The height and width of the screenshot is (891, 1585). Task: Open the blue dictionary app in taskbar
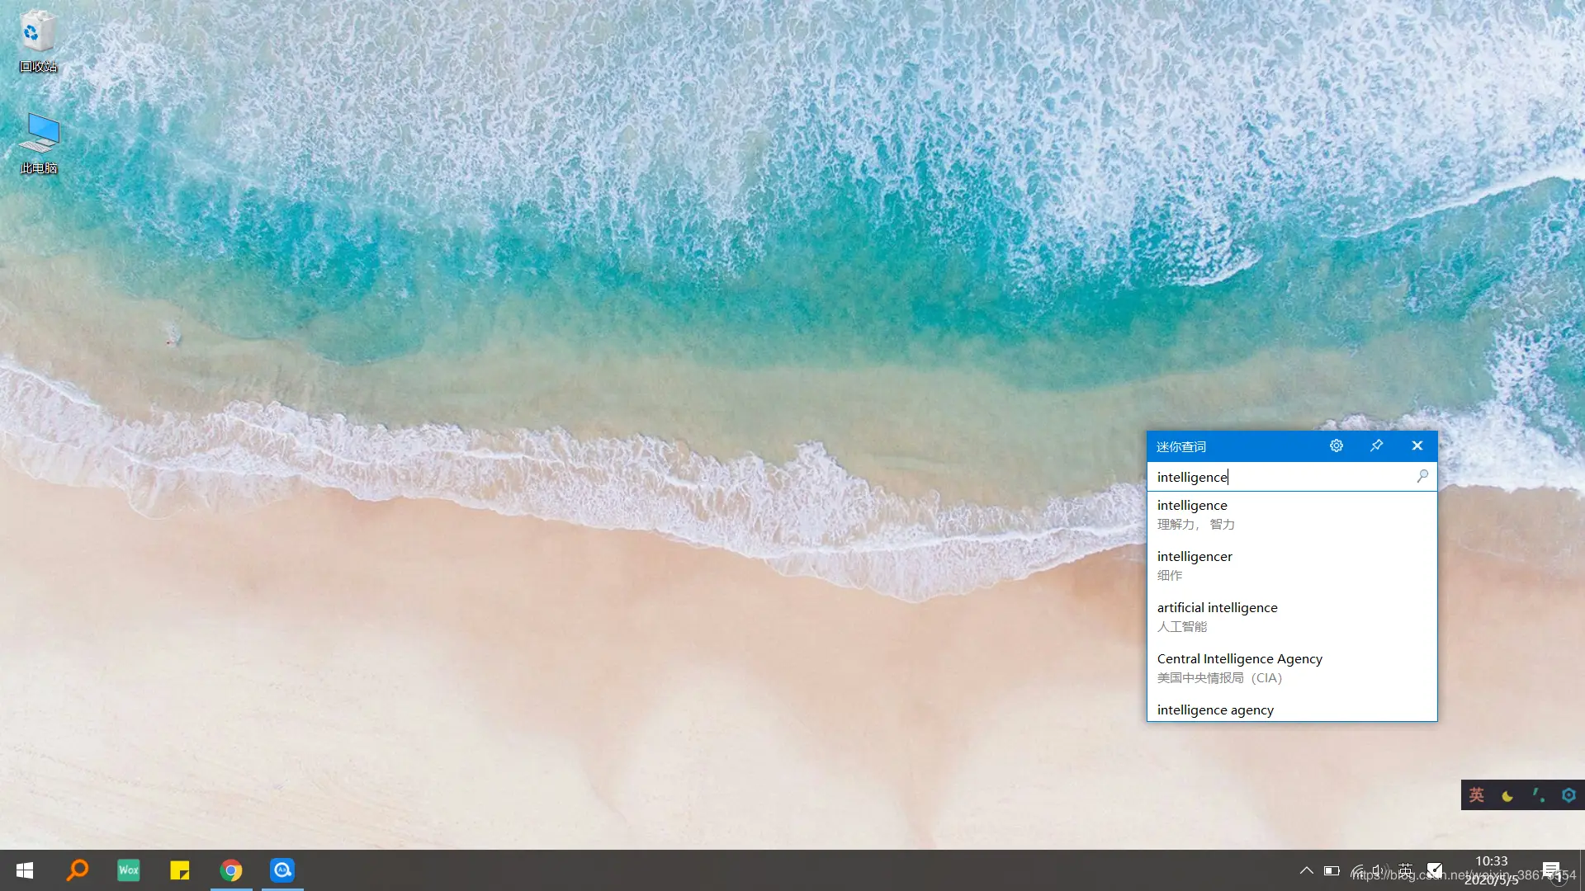pos(282,870)
